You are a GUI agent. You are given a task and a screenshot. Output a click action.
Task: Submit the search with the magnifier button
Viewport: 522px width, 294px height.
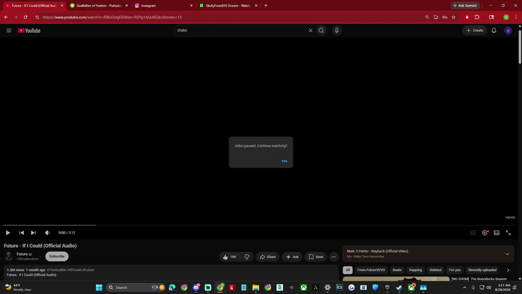[321, 30]
